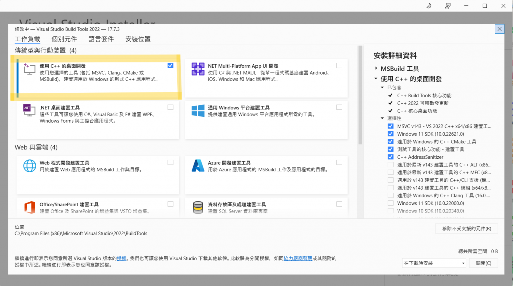
Task: Click the C++ desktop development workload icon
Action: point(29,69)
